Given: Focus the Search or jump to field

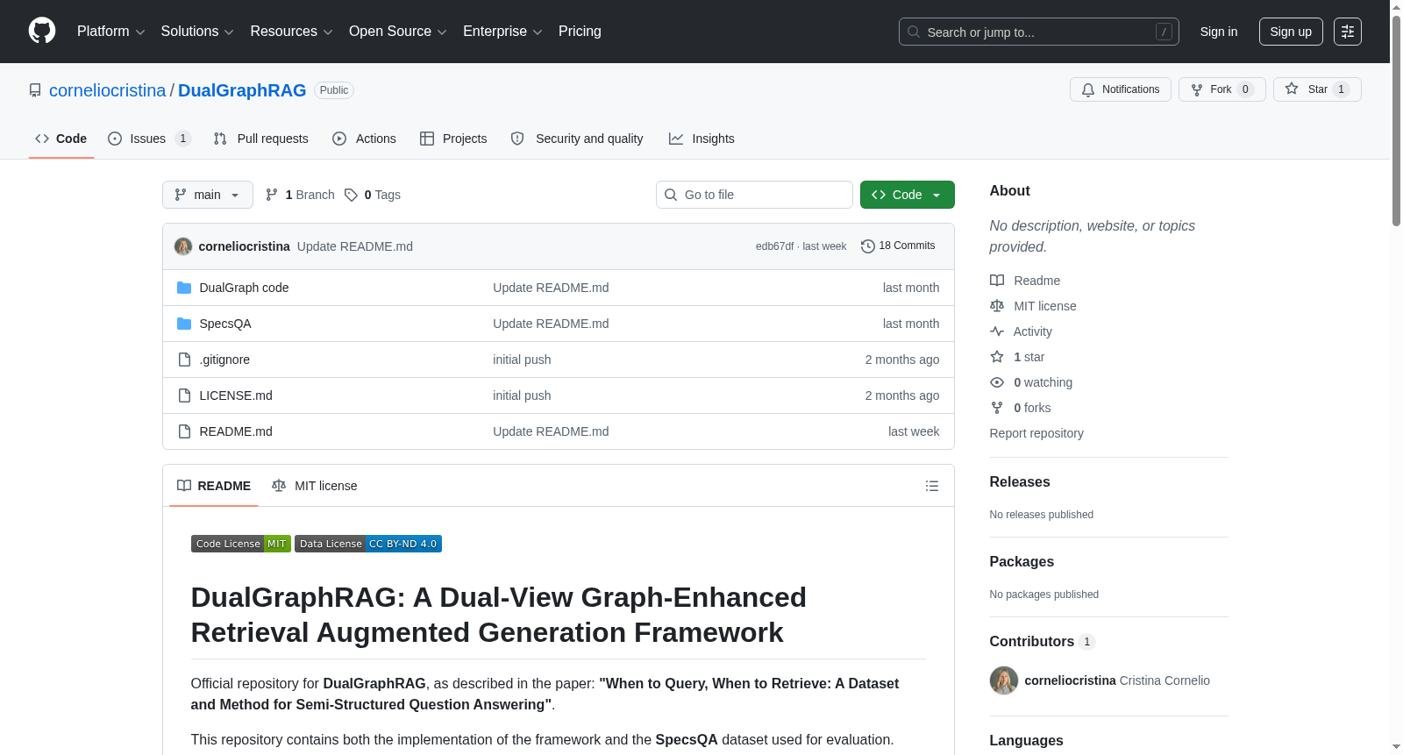Looking at the screenshot, I should click(x=1039, y=32).
